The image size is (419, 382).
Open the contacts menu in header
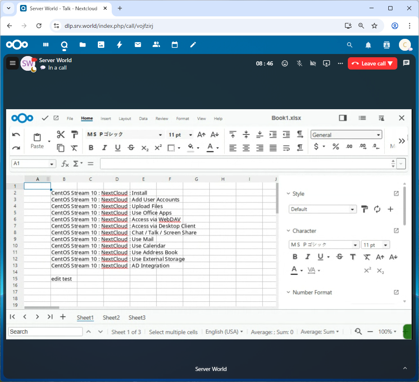[387, 45]
